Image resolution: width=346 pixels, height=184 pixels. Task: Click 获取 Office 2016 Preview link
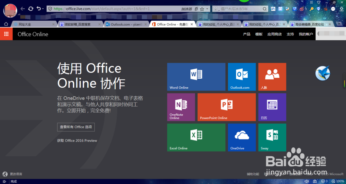[x=77, y=141]
